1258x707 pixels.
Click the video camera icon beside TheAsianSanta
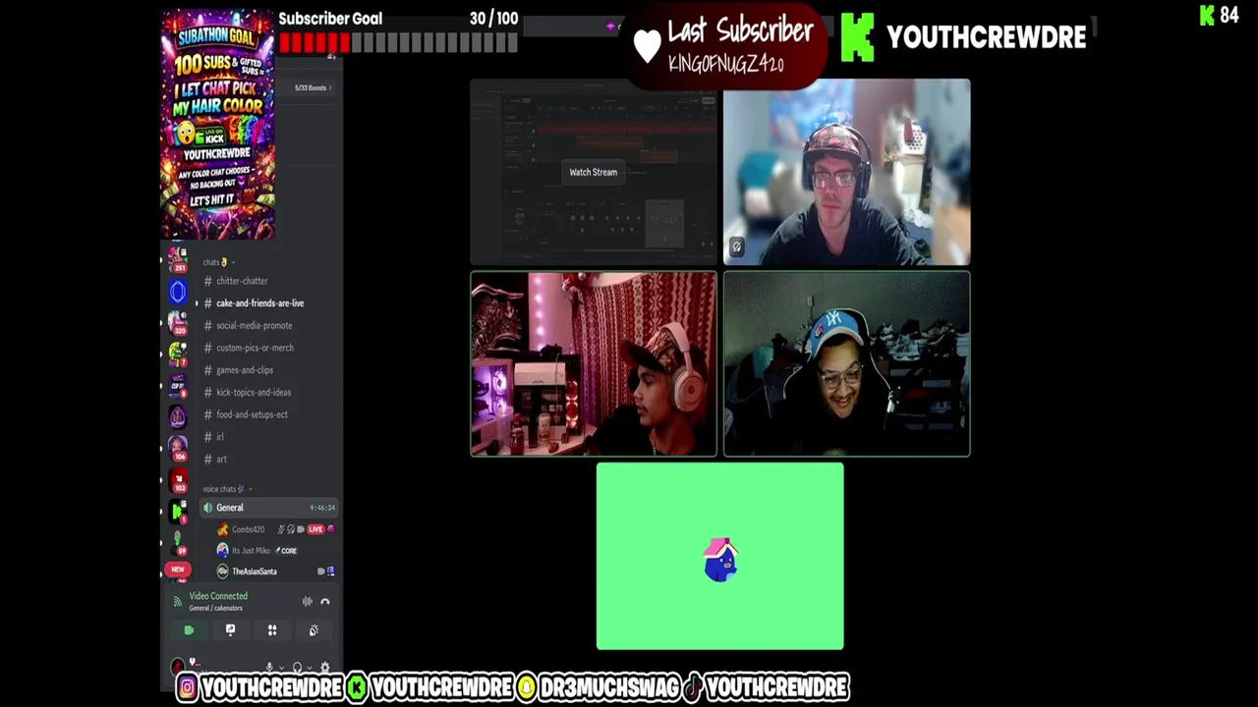(x=320, y=571)
